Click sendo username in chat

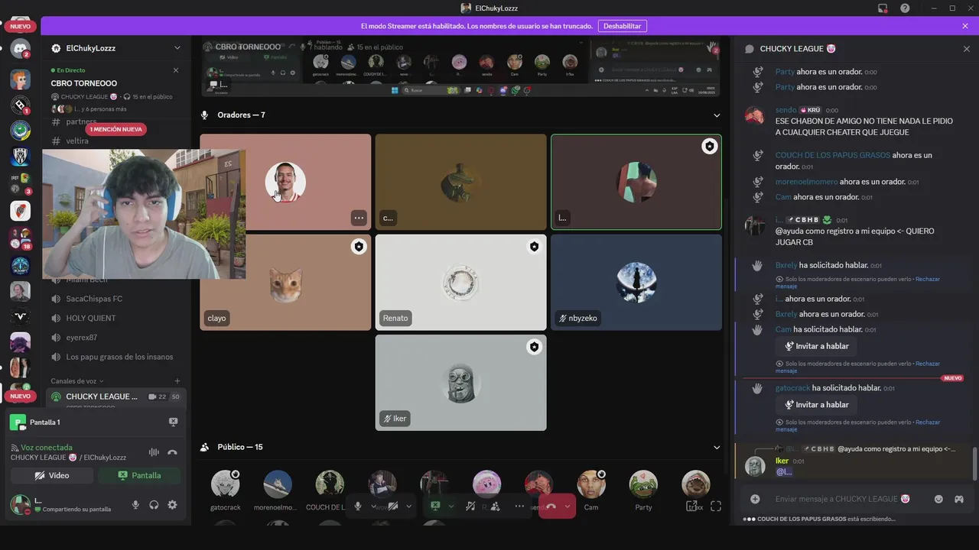[x=786, y=110]
